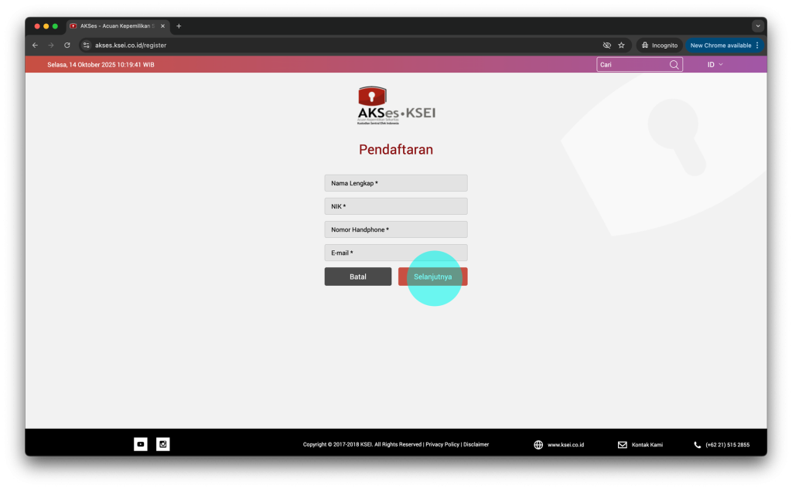792x489 pixels.
Task: Open the New Chrome available menu
Action: coord(725,46)
